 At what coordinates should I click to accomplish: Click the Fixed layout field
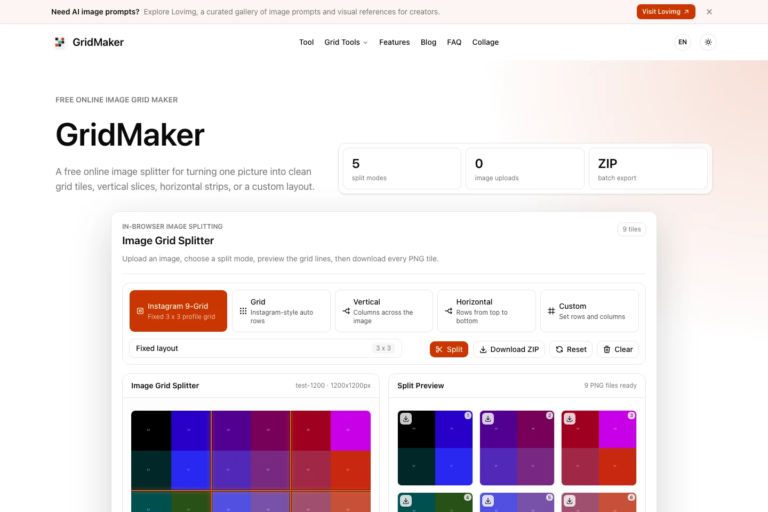[x=266, y=348]
